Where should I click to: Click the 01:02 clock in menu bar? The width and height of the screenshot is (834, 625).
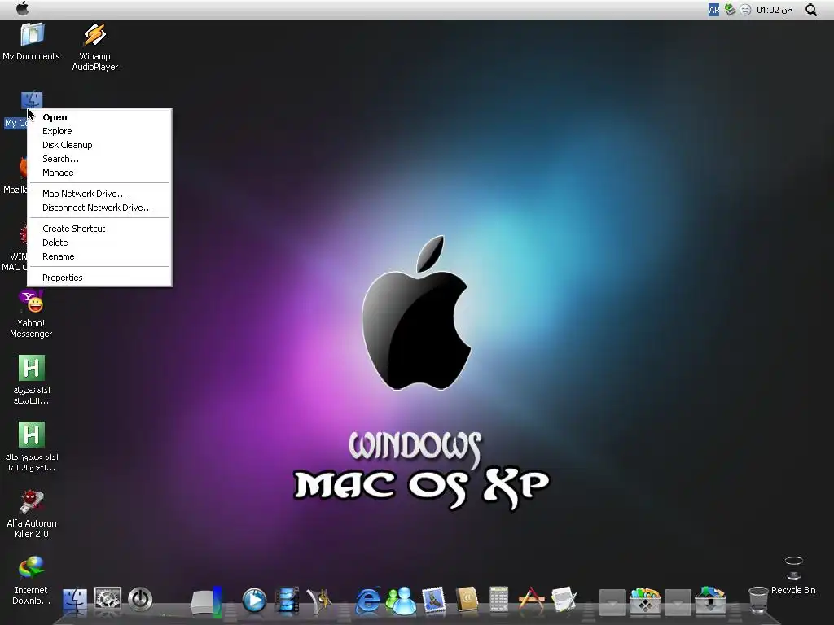point(775,10)
